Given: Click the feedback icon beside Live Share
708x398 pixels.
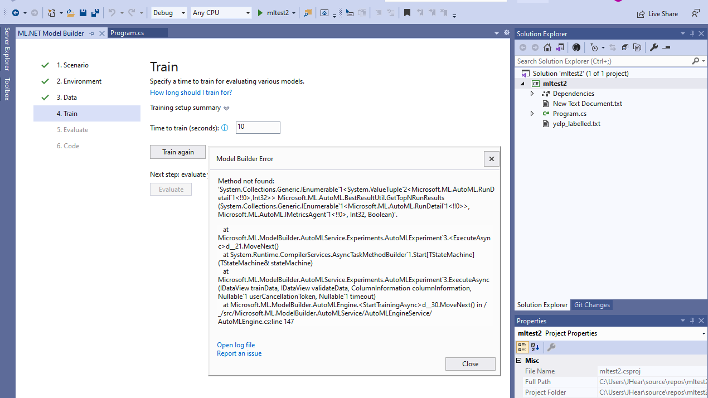Looking at the screenshot, I should click(x=696, y=13).
